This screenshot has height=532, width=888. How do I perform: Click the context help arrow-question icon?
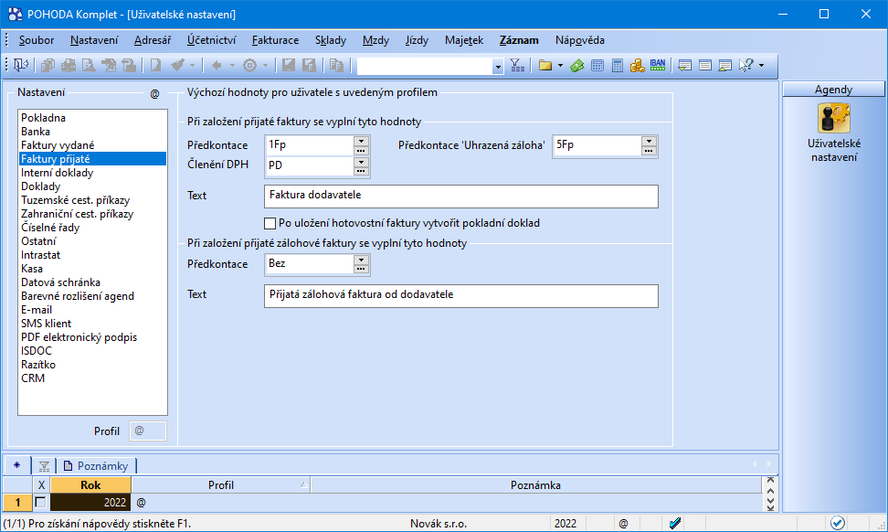click(746, 65)
